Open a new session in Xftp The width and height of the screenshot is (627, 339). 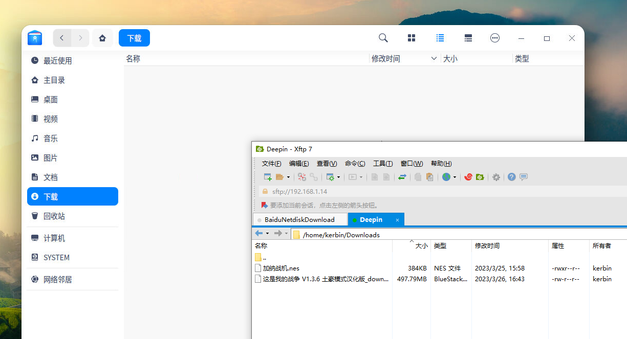tap(267, 176)
